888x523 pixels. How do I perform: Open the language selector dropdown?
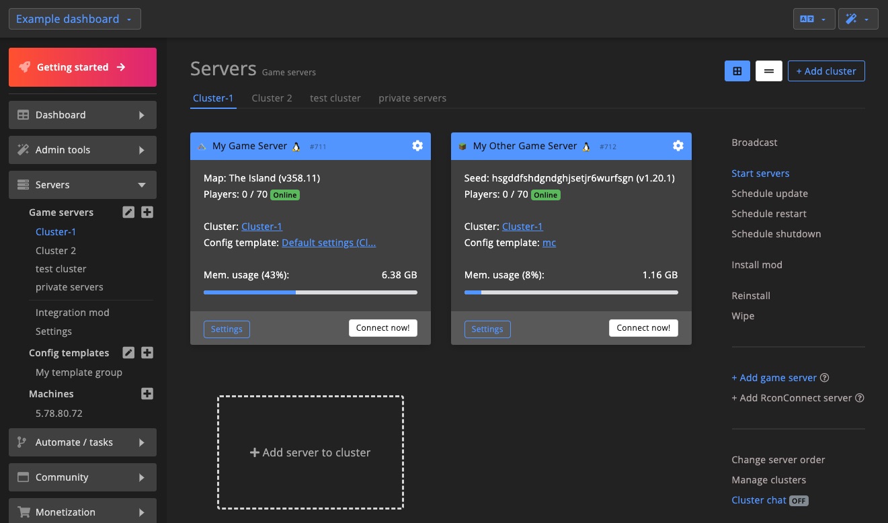point(813,19)
